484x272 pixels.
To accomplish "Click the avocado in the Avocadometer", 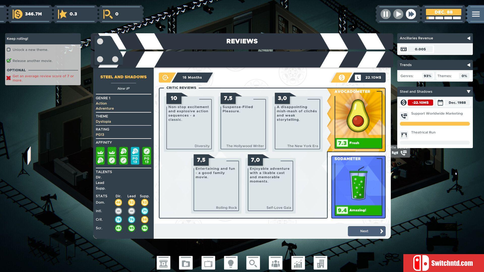I will (358, 116).
